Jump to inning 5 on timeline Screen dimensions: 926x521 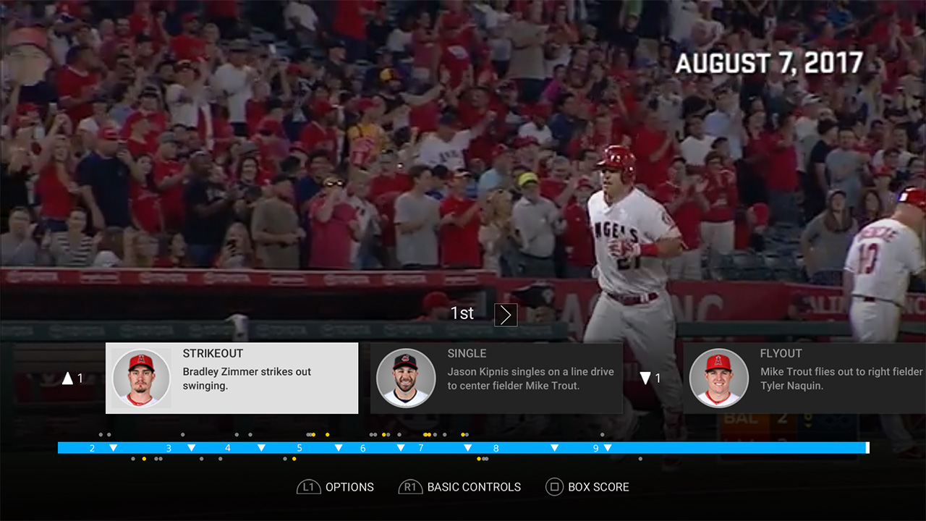pyautogui.click(x=300, y=448)
